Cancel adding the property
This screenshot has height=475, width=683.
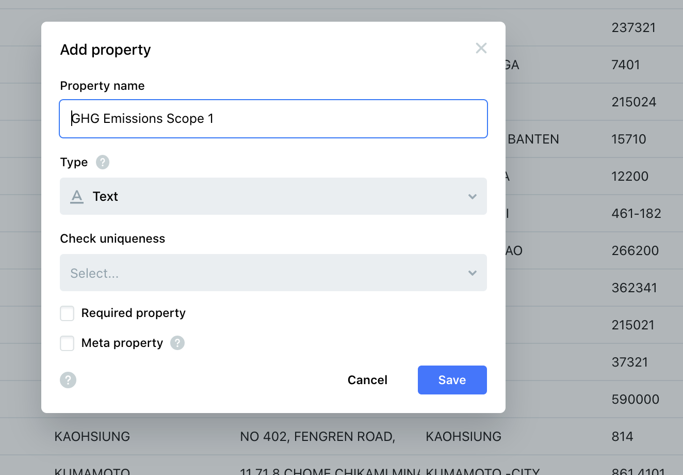[367, 380]
